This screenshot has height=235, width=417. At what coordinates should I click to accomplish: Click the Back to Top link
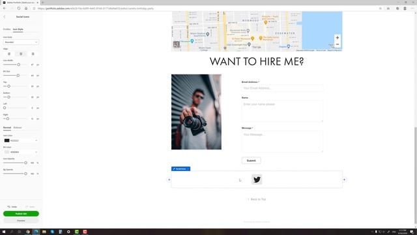point(257,199)
